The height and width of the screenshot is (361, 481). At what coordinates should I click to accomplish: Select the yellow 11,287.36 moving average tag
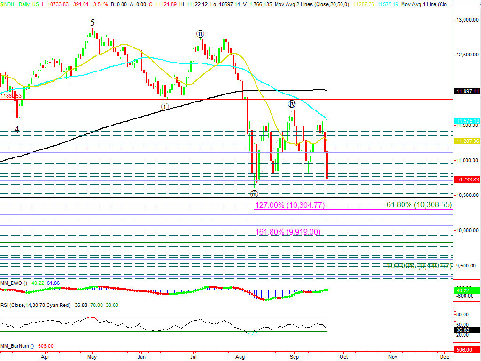[467, 141]
